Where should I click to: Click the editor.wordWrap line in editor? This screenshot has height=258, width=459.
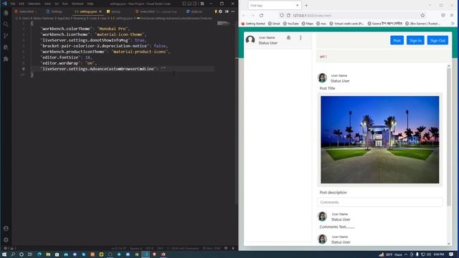[69, 63]
